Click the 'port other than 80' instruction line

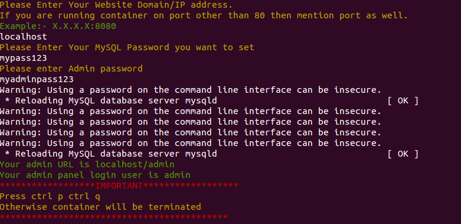click(204, 15)
